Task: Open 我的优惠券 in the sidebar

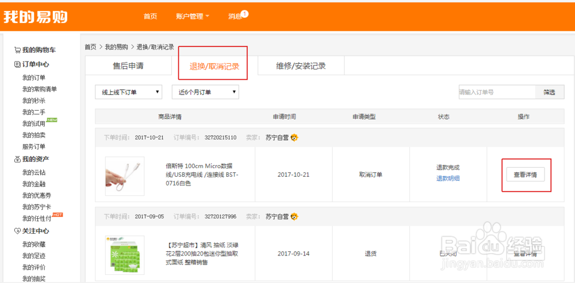Action: [37, 196]
